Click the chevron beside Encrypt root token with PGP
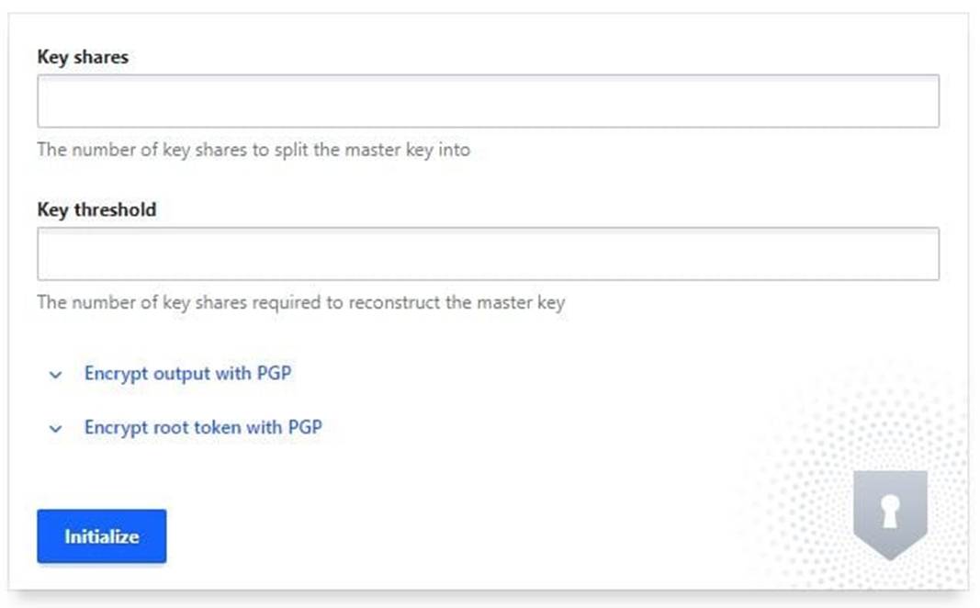The image size is (980, 608). coord(56,428)
